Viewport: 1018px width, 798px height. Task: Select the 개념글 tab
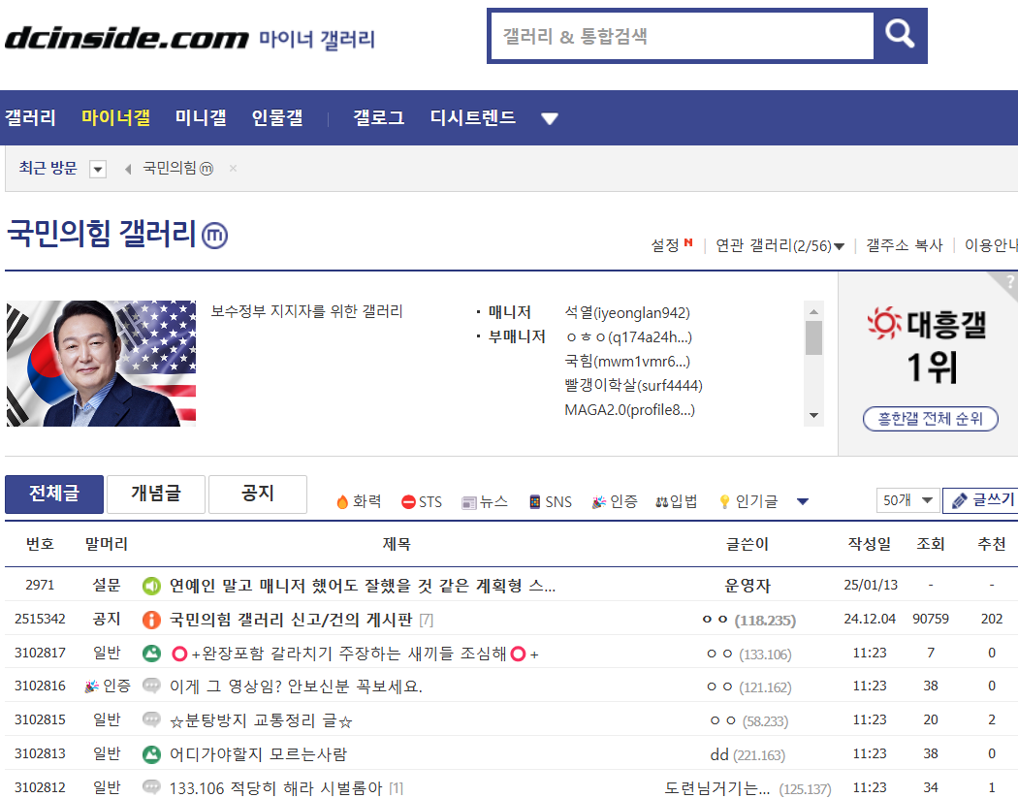156,495
